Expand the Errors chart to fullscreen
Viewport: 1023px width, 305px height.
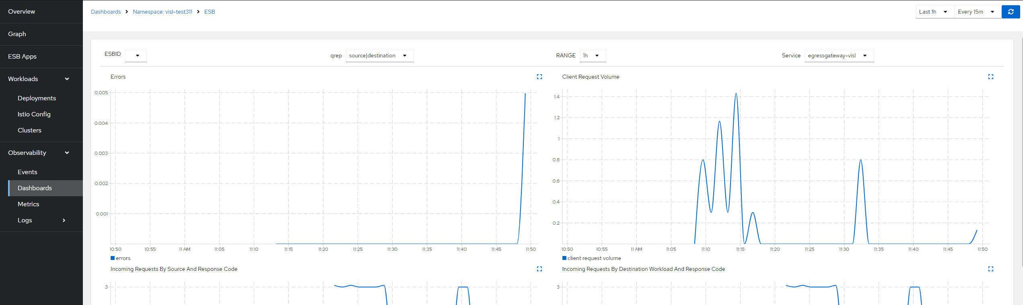click(x=539, y=77)
